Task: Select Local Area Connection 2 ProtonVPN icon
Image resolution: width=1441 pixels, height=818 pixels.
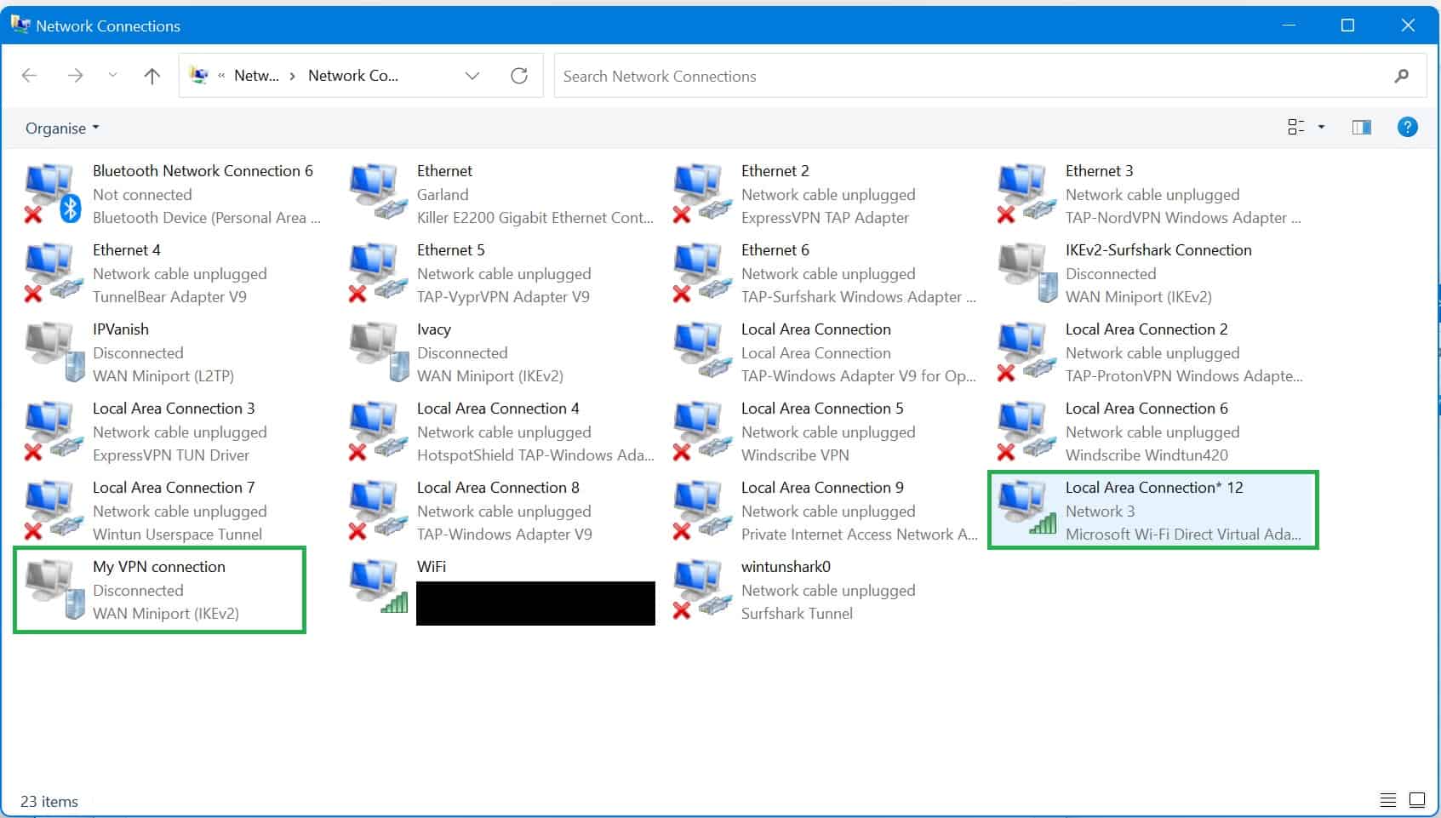Action: tap(1027, 352)
